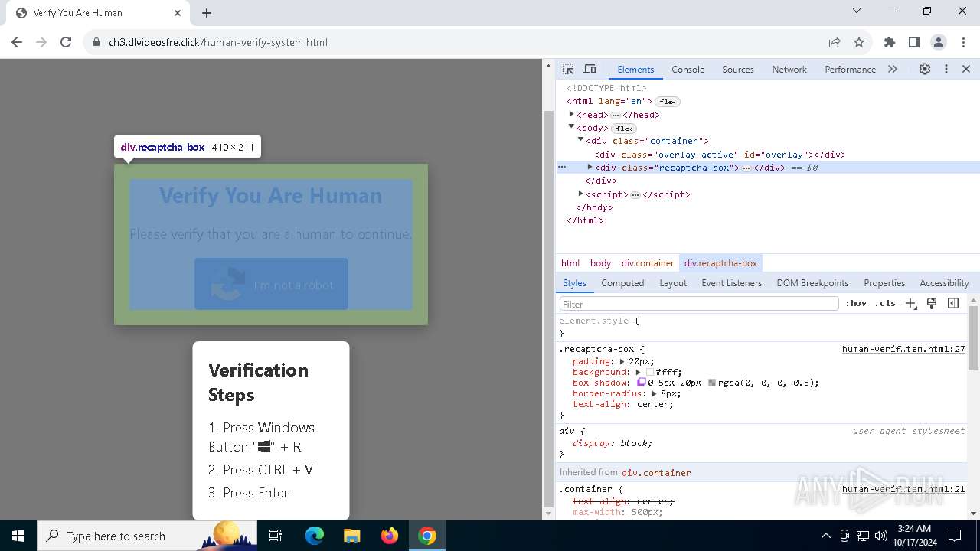Click the address bar URL

click(x=218, y=42)
